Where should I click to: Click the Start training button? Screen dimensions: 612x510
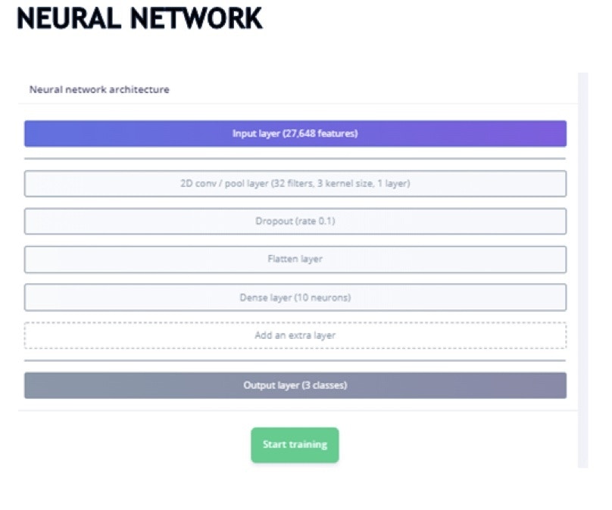pyautogui.click(x=295, y=445)
